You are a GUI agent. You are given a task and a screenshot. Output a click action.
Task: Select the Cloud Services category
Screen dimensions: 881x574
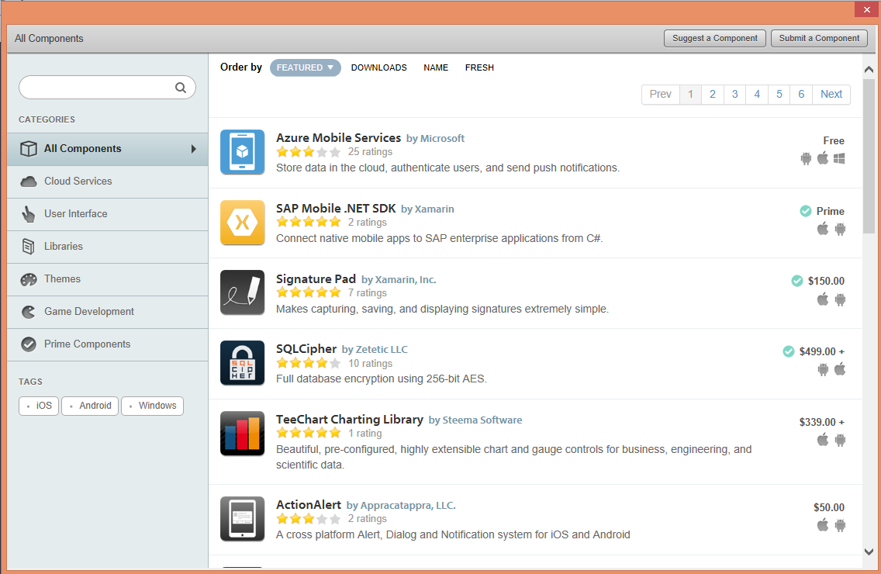(108, 182)
